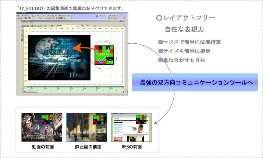
Task: Click the copy icon in designer toolbar
Action: (x=31, y=26)
